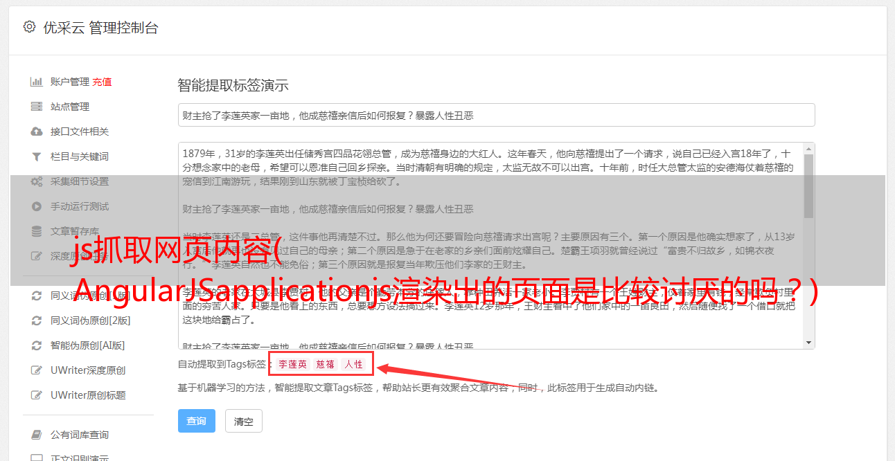This screenshot has width=895, height=461.
Task: Click the 清空 clear button
Action: 244,421
